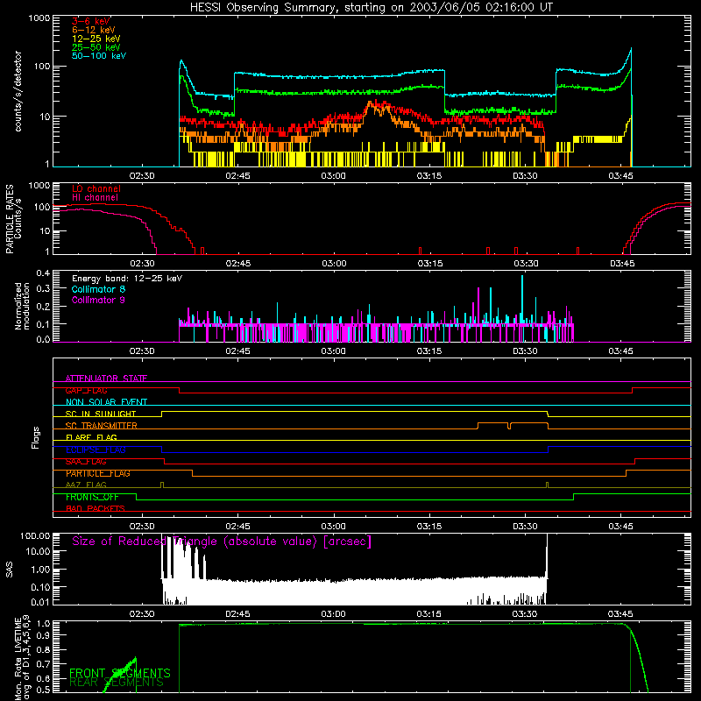Click the 0.9 tick on the livetime axis
Viewport: 701px width, 701px height.
(43, 635)
